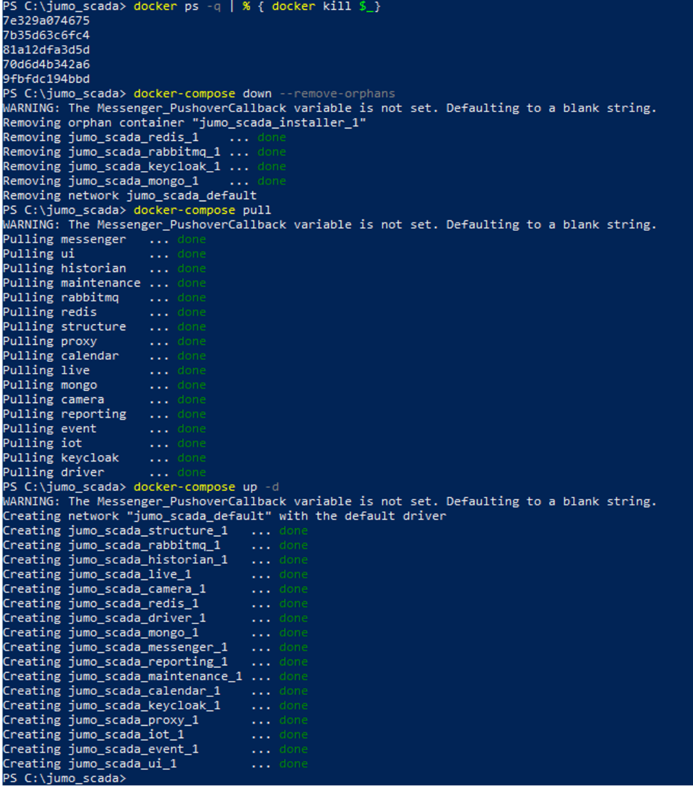Click done beside Creating jumo_scada_maintenance_1

(293, 676)
